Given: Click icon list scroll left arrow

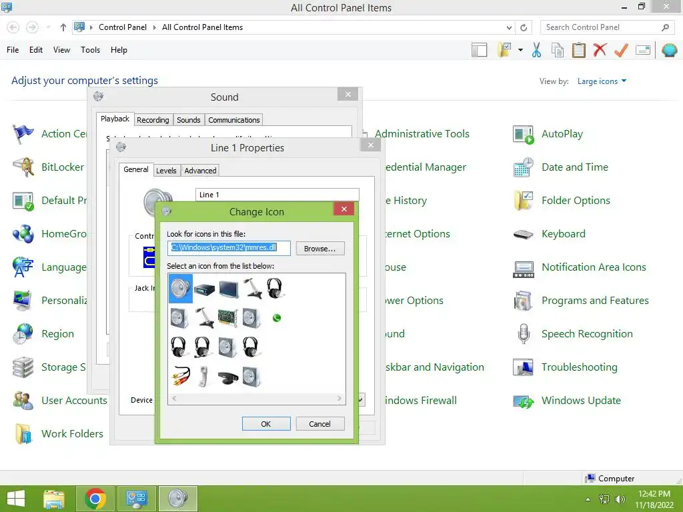Looking at the screenshot, I should coord(174,399).
